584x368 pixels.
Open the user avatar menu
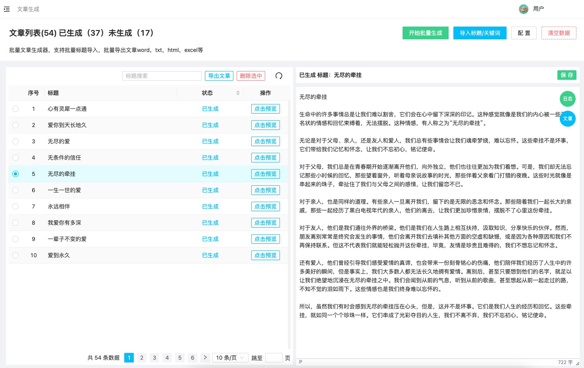click(x=524, y=9)
